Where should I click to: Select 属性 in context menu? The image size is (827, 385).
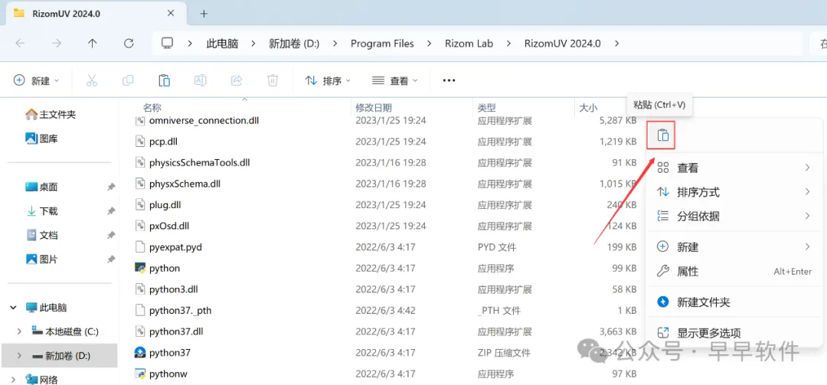[734, 272]
